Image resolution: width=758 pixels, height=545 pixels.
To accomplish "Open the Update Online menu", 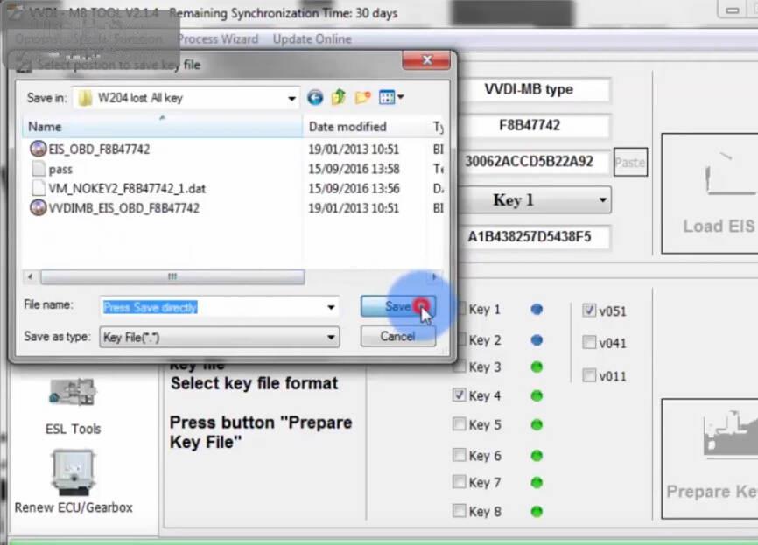I will tap(312, 39).
